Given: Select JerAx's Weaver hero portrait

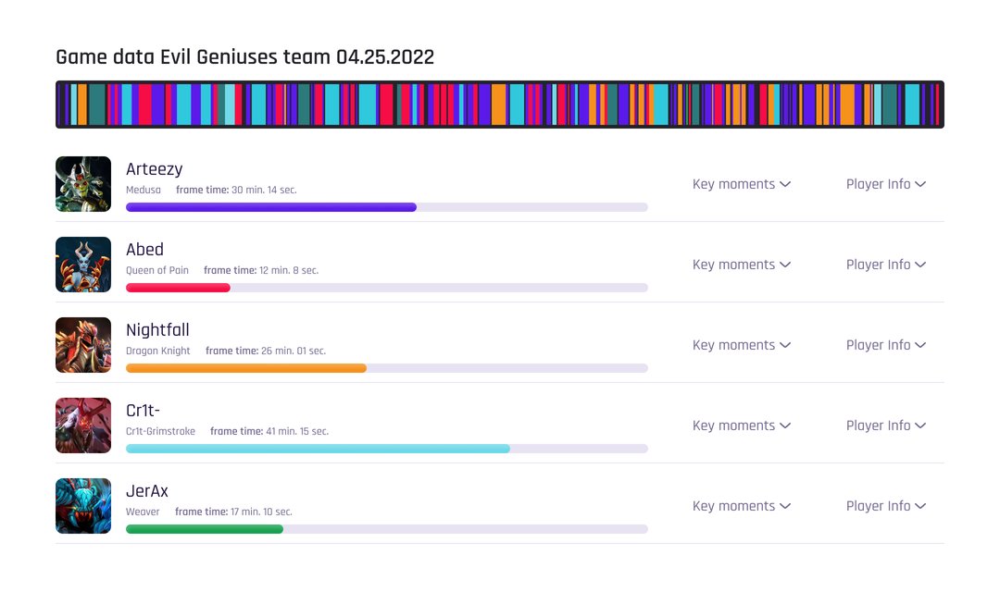Looking at the screenshot, I should pos(83,506).
